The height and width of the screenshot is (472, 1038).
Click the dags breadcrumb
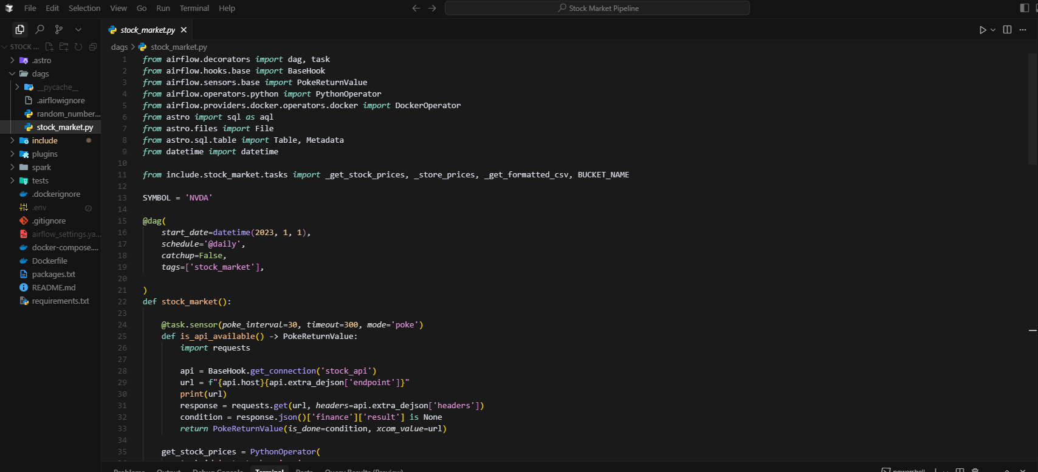(x=119, y=47)
